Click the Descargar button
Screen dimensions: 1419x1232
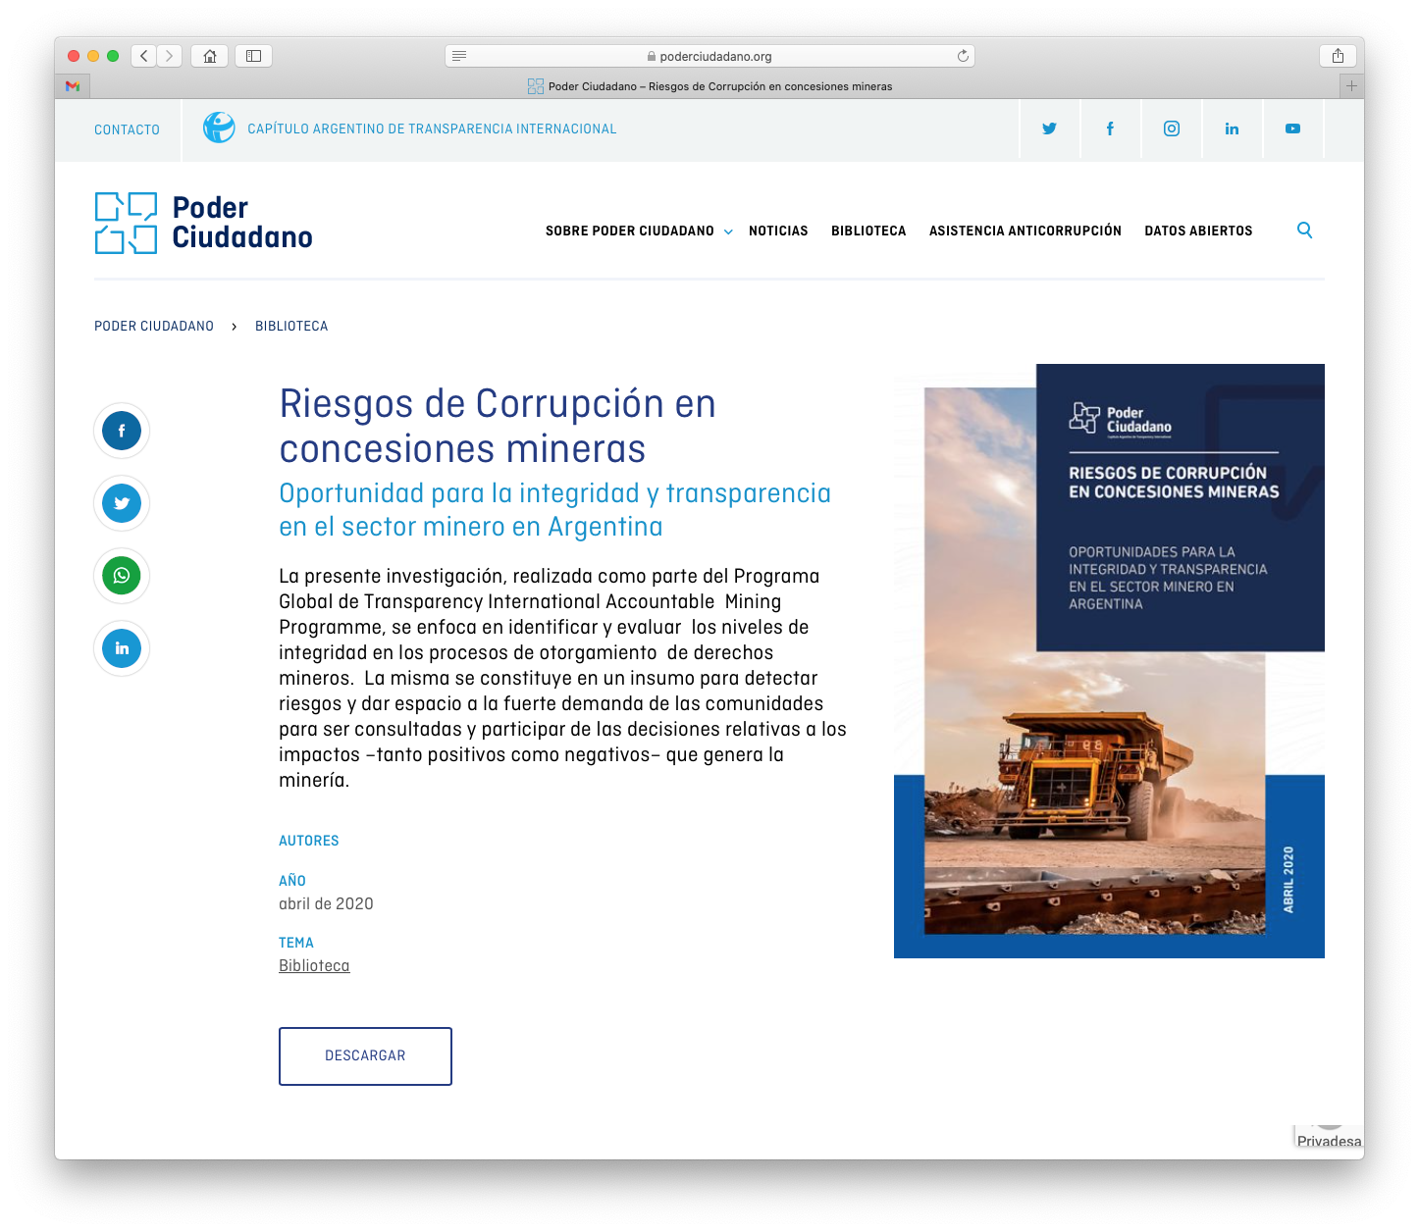point(365,1056)
